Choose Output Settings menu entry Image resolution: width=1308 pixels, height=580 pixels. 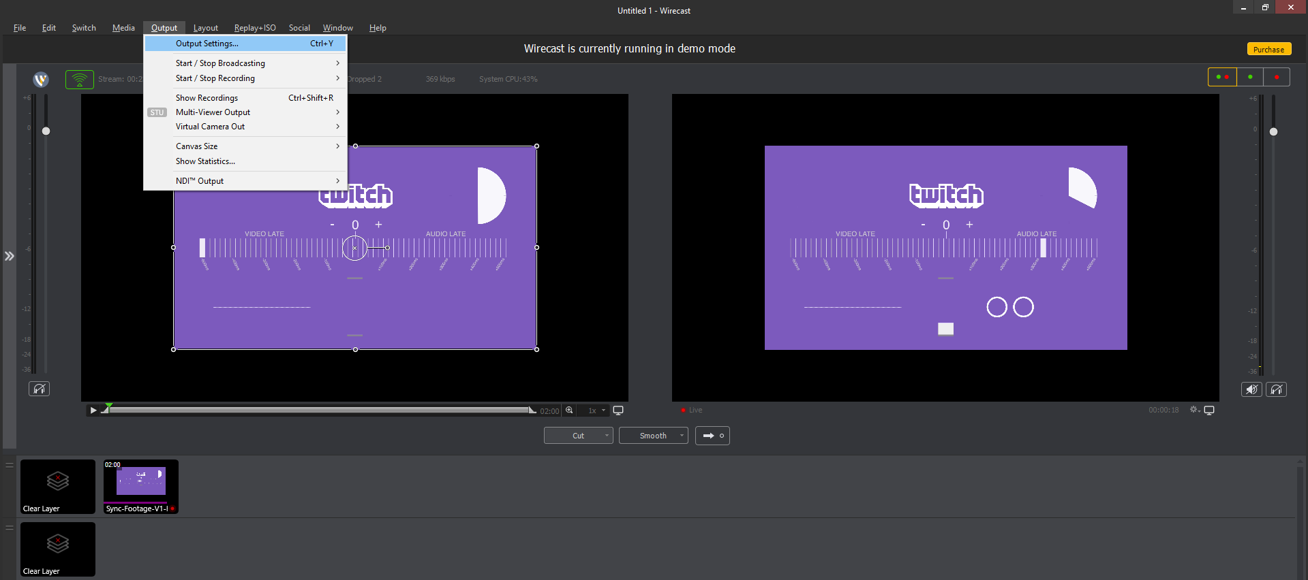tap(245, 44)
